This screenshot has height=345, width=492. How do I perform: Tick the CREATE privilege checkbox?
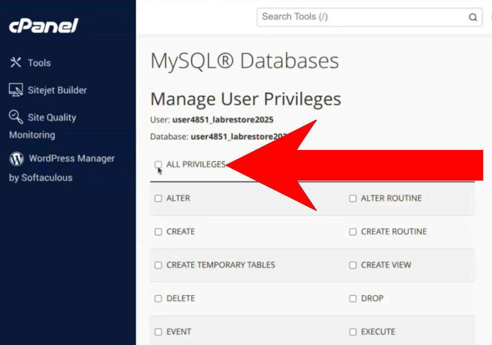click(x=158, y=232)
